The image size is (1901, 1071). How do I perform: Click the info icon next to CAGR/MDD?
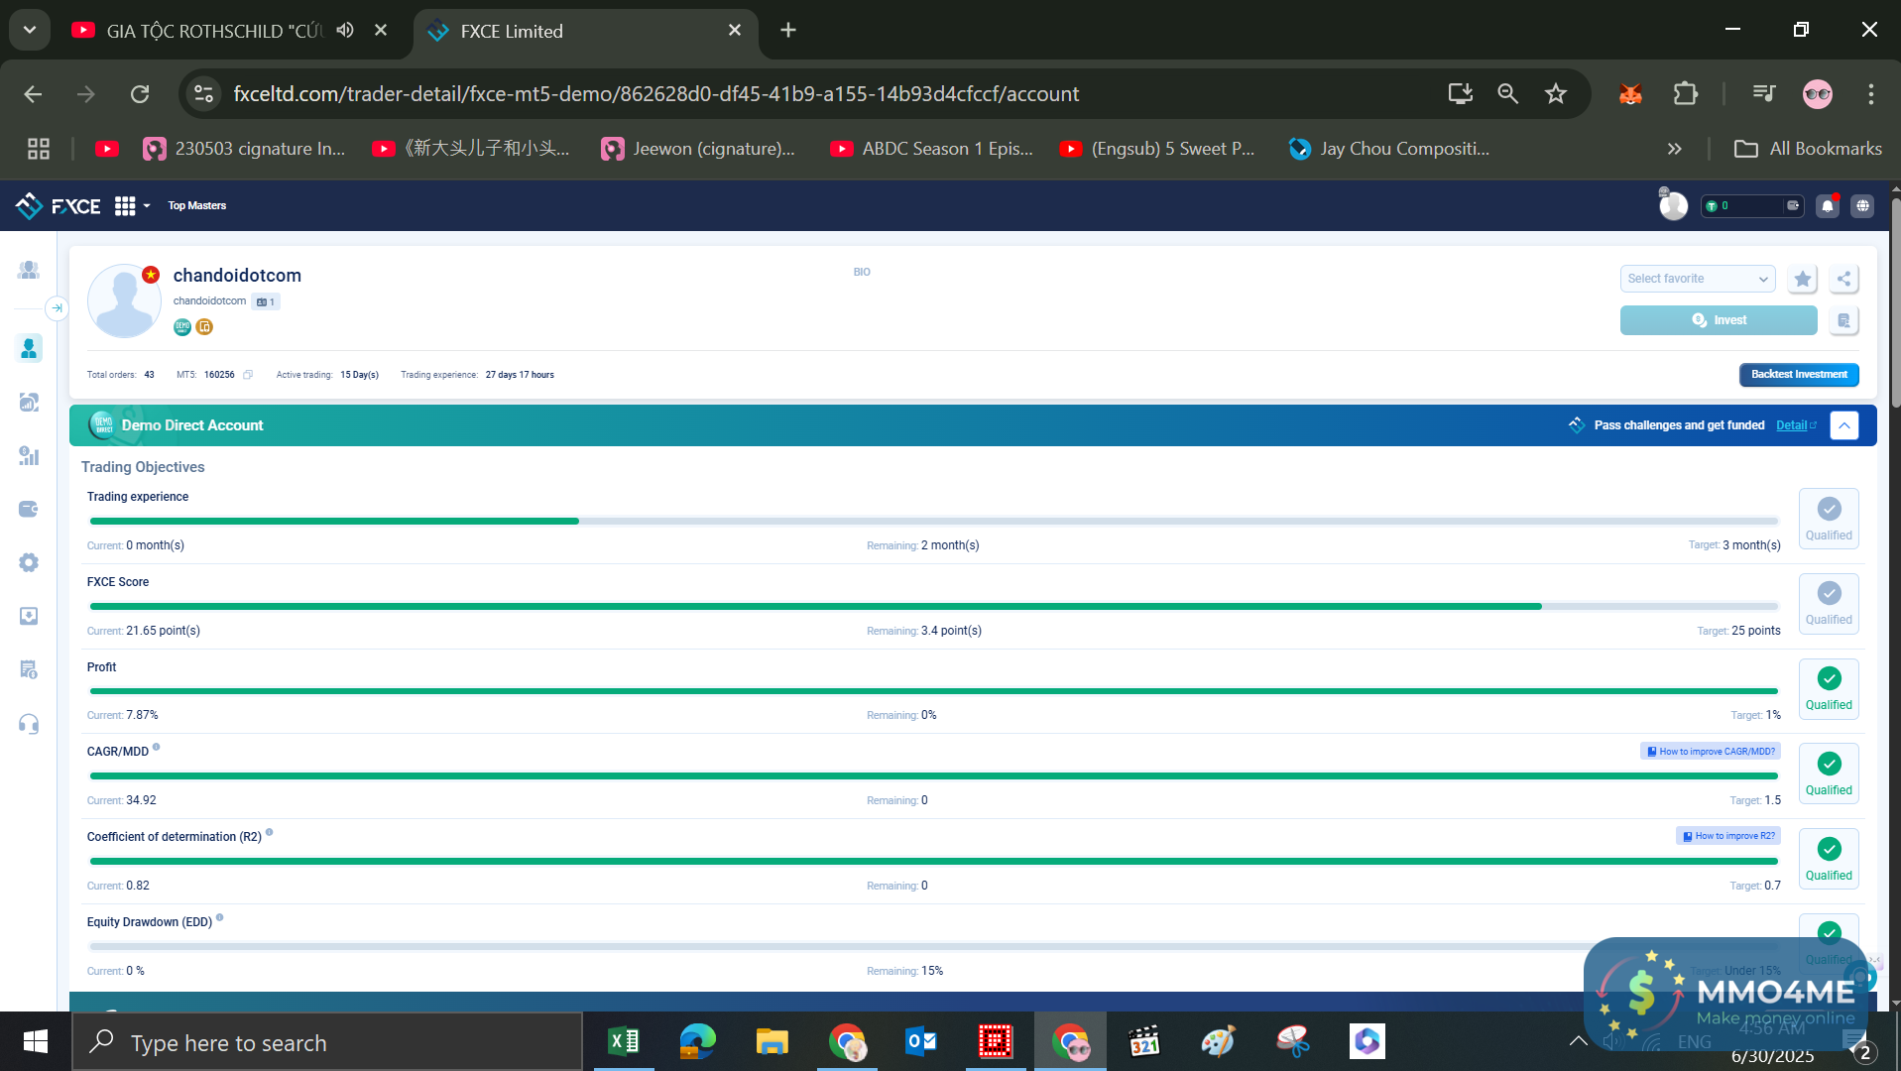[157, 748]
